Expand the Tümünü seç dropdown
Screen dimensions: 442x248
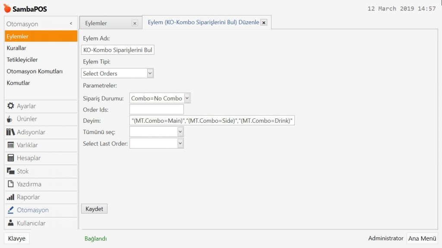click(180, 132)
